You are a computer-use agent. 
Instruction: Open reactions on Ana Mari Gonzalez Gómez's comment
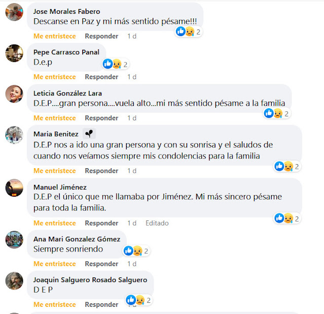[136, 251]
